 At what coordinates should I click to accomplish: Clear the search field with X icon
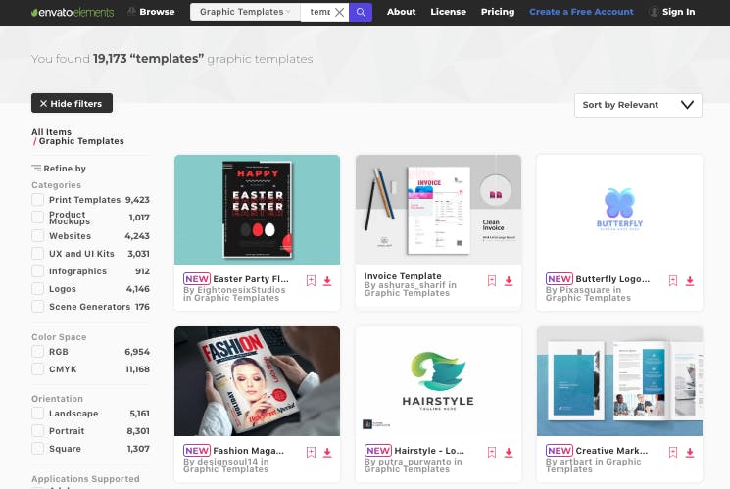pyautogui.click(x=340, y=12)
